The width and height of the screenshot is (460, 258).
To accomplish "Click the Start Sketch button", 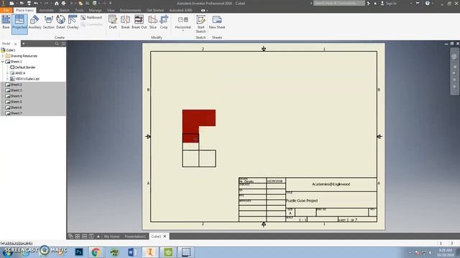I will [201, 24].
